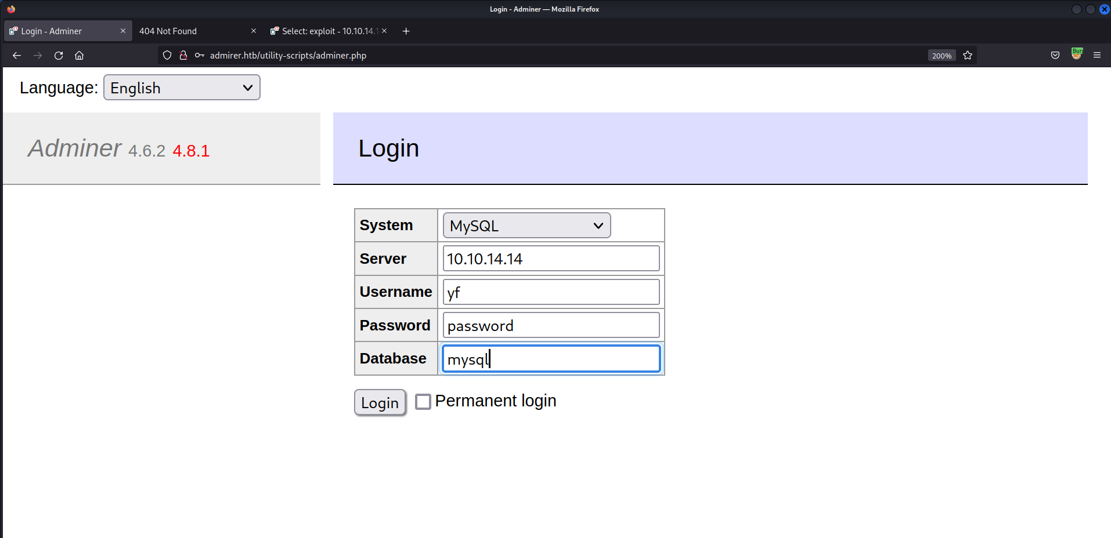Click the Login page heading
This screenshot has height=538, width=1111.
(388, 148)
